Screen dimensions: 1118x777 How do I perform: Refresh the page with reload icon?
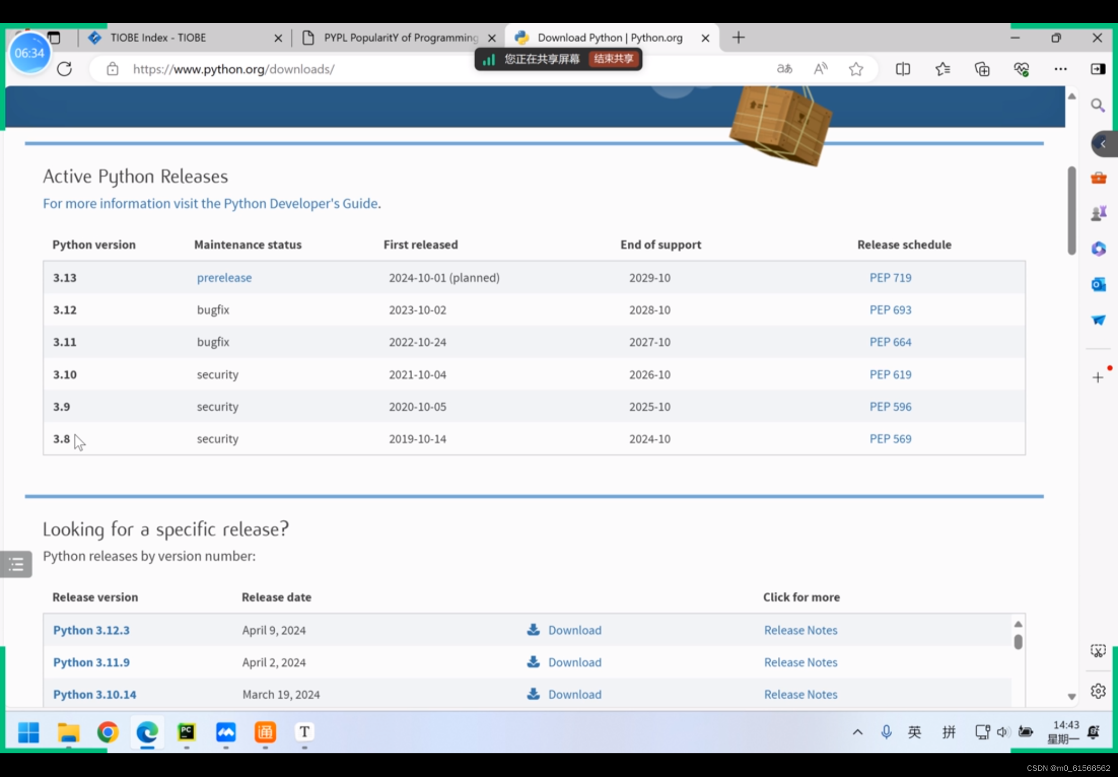click(64, 69)
